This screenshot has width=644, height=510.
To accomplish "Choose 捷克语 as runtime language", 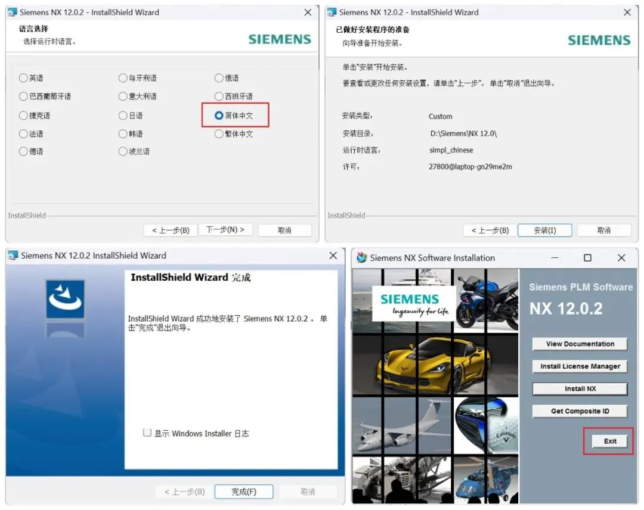I will coord(23,116).
